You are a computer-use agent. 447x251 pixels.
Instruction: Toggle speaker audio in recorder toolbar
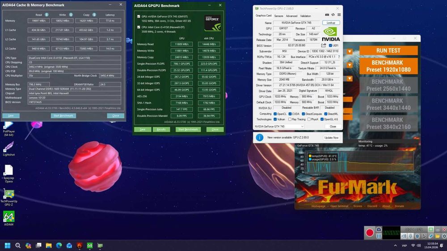(x=404, y=236)
